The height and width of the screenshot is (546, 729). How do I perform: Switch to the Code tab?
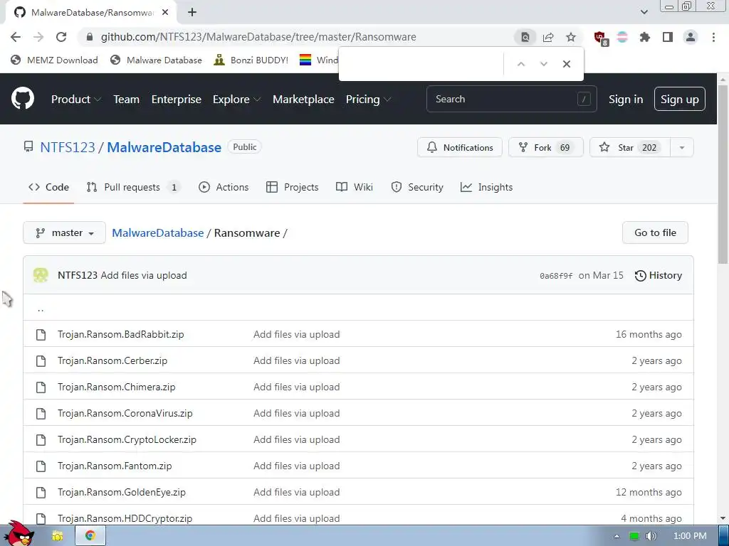tap(48, 187)
